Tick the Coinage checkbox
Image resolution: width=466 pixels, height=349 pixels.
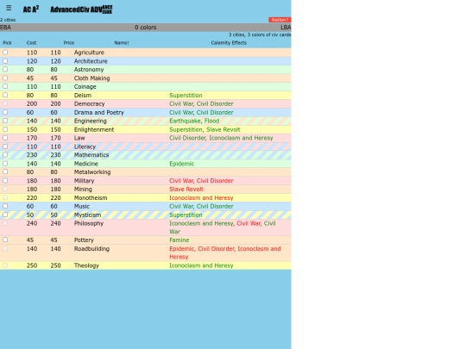[x=5, y=86]
